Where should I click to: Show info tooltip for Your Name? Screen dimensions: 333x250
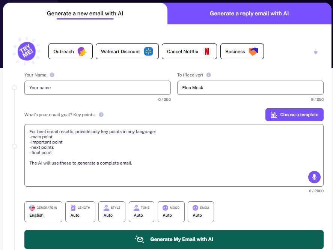pos(52,75)
